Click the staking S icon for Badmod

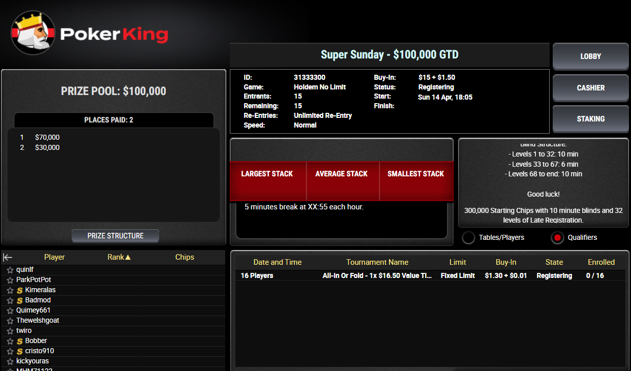point(20,300)
